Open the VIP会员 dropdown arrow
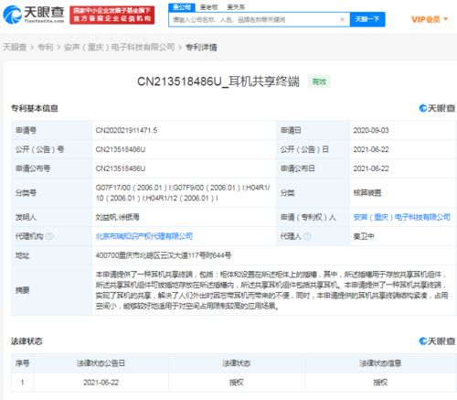This screenshot has height=400, width=457. coord(446,19)
